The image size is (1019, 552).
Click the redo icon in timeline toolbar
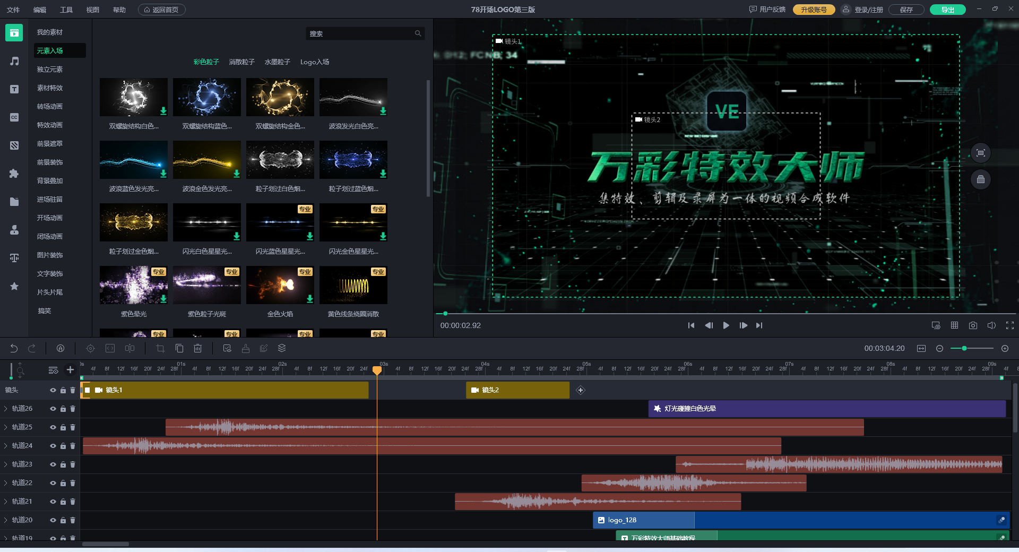pos(32,348)
